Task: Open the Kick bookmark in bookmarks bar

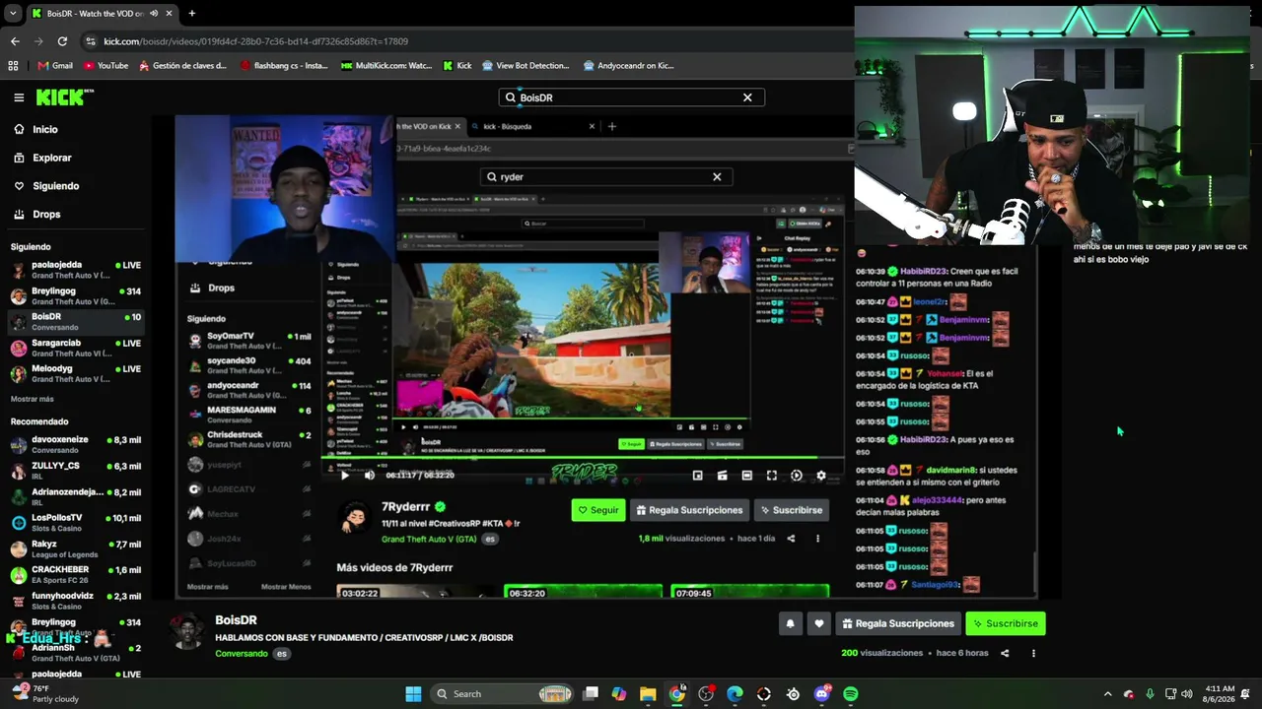Action: (457, 66)
